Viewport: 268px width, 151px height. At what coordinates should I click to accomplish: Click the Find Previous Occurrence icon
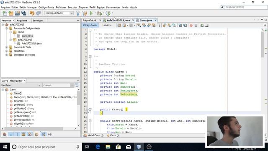point(144,25)
